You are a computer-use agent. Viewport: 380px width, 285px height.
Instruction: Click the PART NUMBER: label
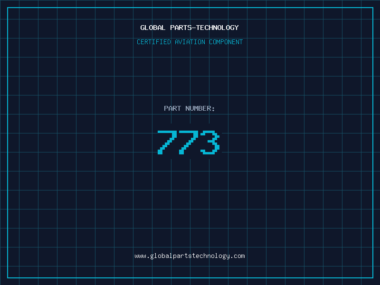(190, 108)
